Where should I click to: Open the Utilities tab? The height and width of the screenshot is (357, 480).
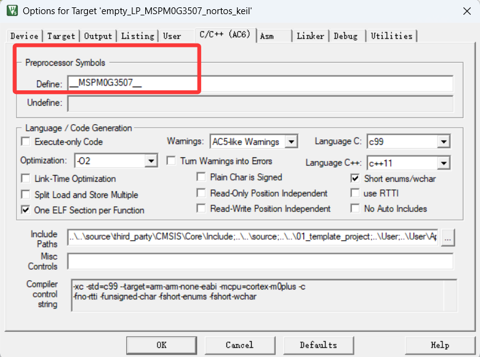pos(391,36)
